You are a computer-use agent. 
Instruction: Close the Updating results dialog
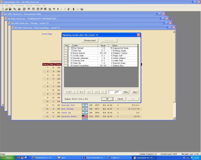[139, 35]
